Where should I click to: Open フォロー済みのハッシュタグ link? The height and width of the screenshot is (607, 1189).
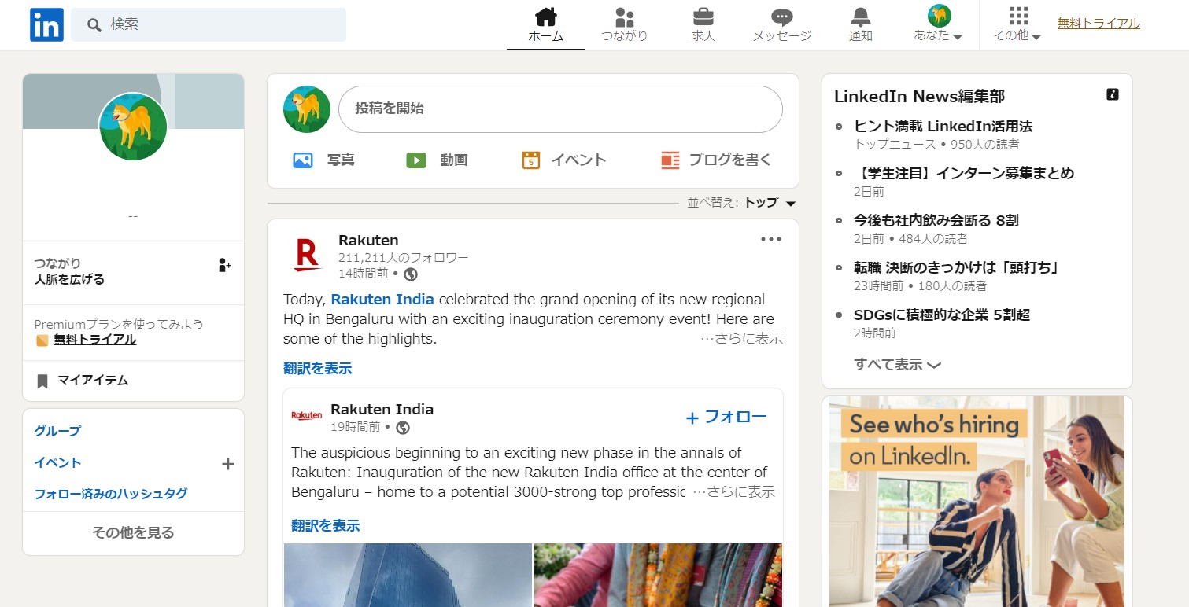coord(111,494)
